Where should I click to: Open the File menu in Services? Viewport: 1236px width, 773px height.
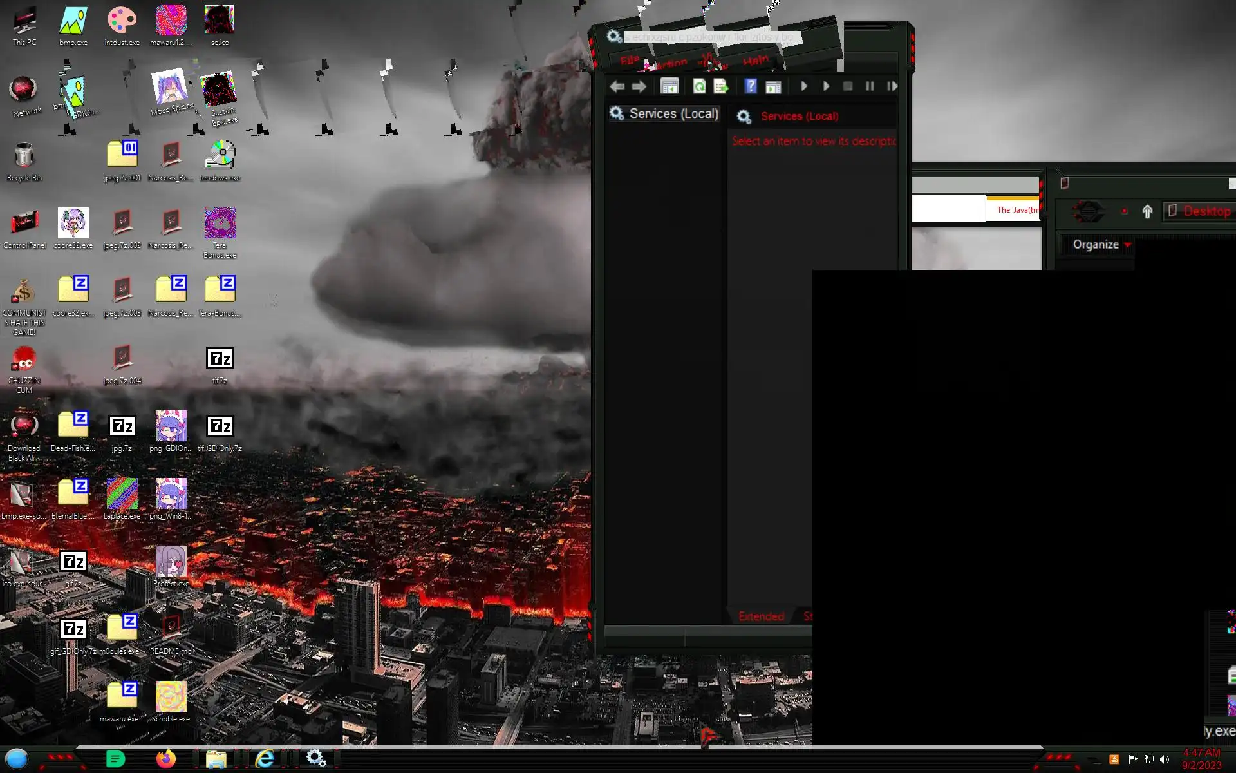630,61
